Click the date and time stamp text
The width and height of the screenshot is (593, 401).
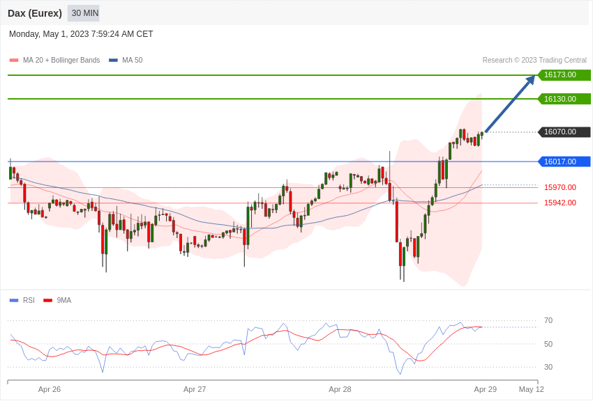pos(81,34)
